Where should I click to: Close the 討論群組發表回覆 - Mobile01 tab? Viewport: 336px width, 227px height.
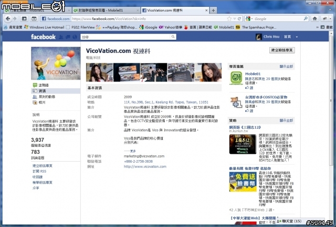tap(138, 10)
